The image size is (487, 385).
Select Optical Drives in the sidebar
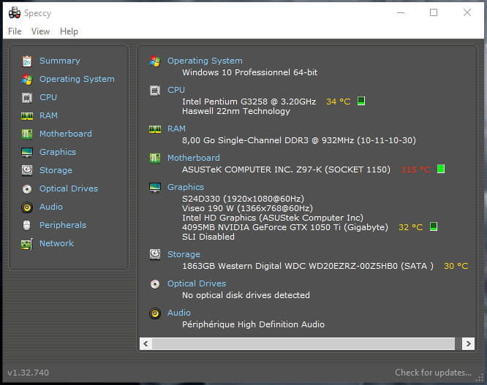tap(68, 188)
